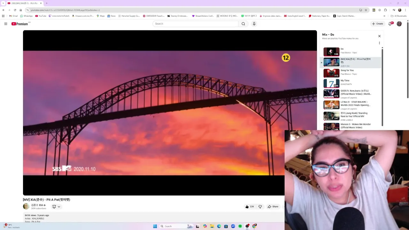The height and width of the screenshot is (230, 409).
Task: Go to YouTube Premium home logo
Action: pos(20,24)
